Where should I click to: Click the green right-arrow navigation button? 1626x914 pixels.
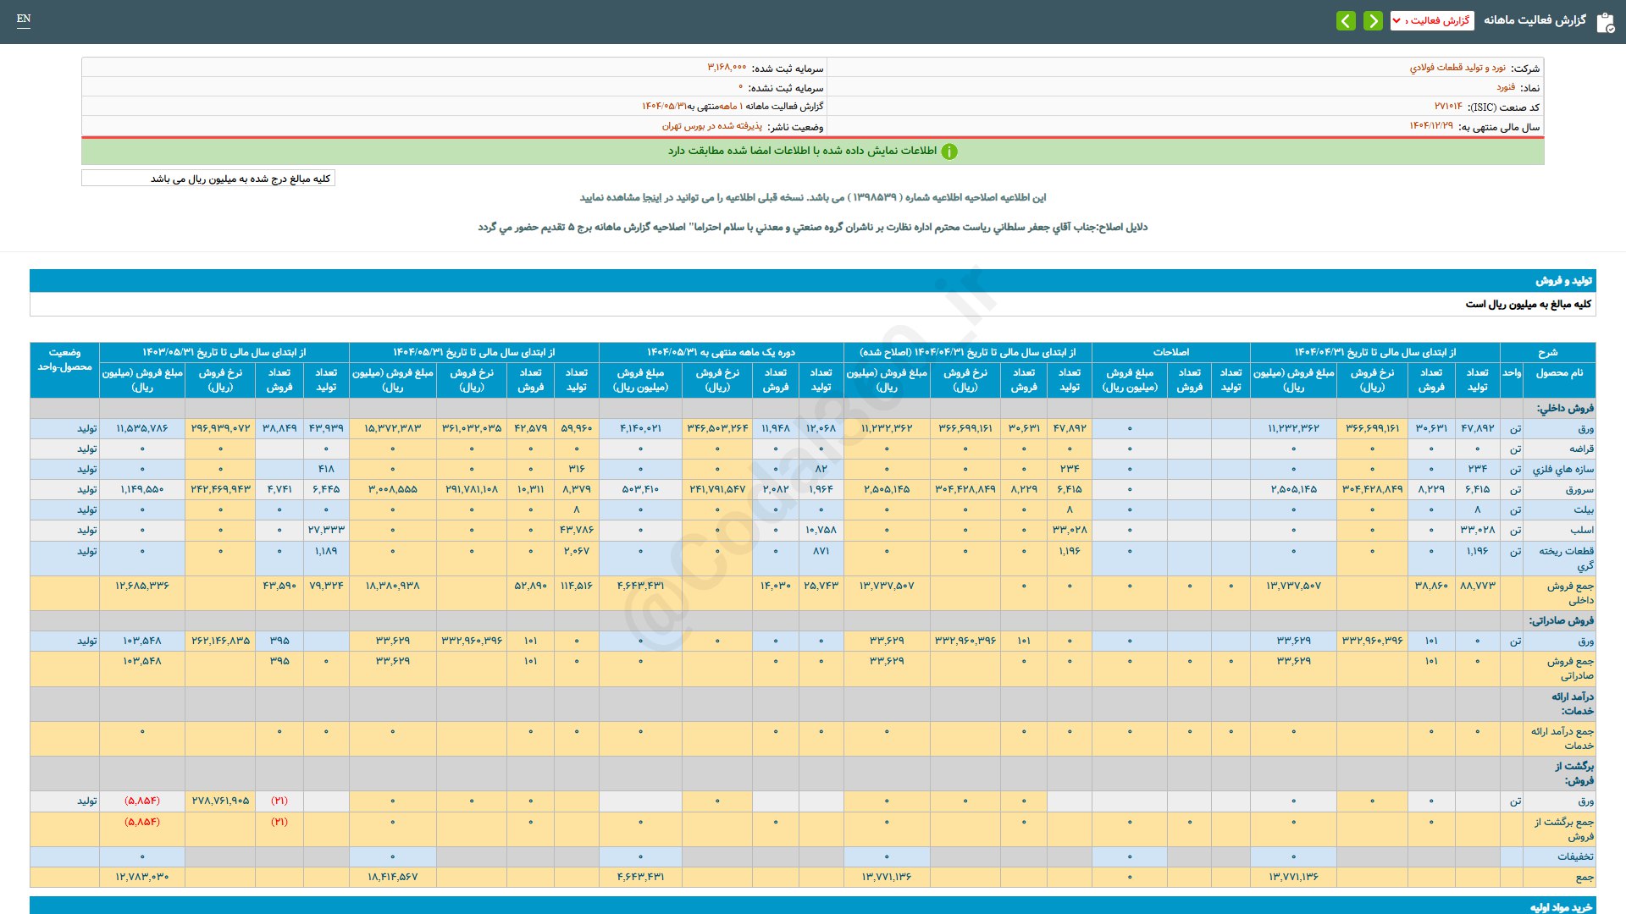click(x=1373, y=20)
